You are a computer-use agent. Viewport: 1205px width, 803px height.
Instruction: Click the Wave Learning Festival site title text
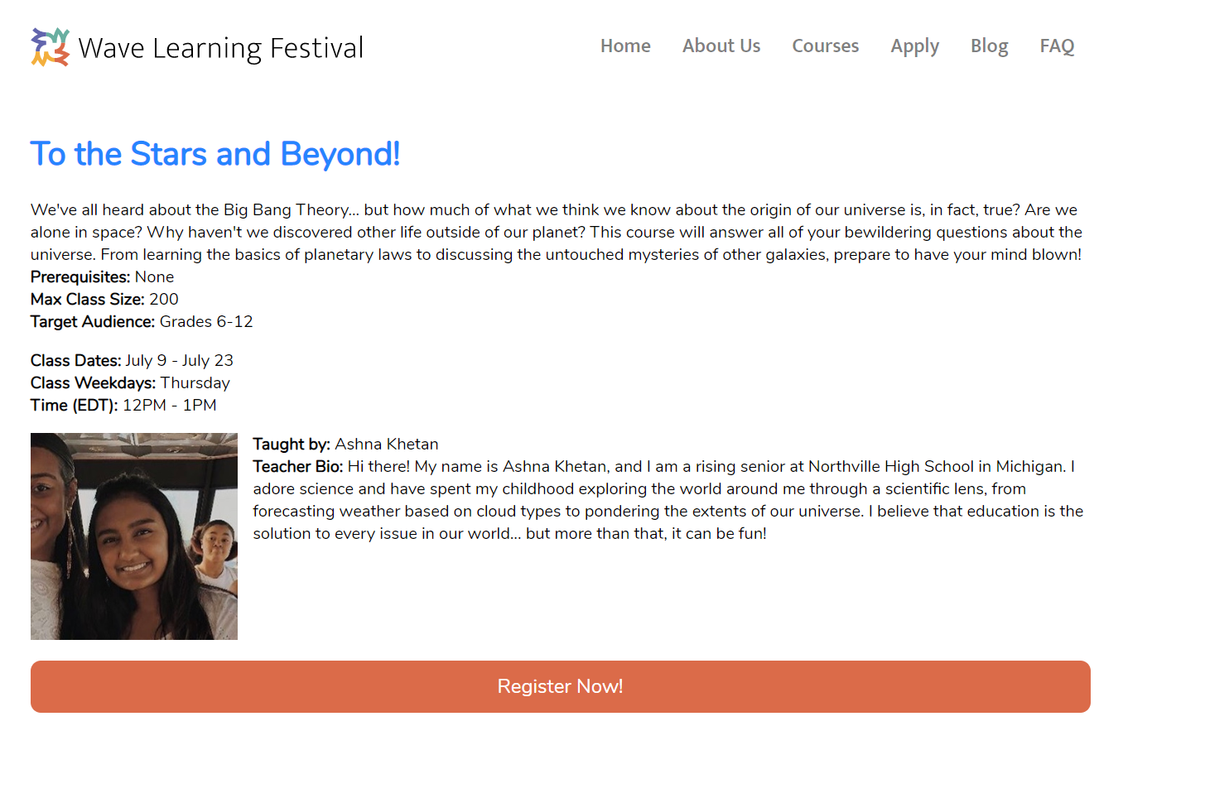tap(220, 47)
